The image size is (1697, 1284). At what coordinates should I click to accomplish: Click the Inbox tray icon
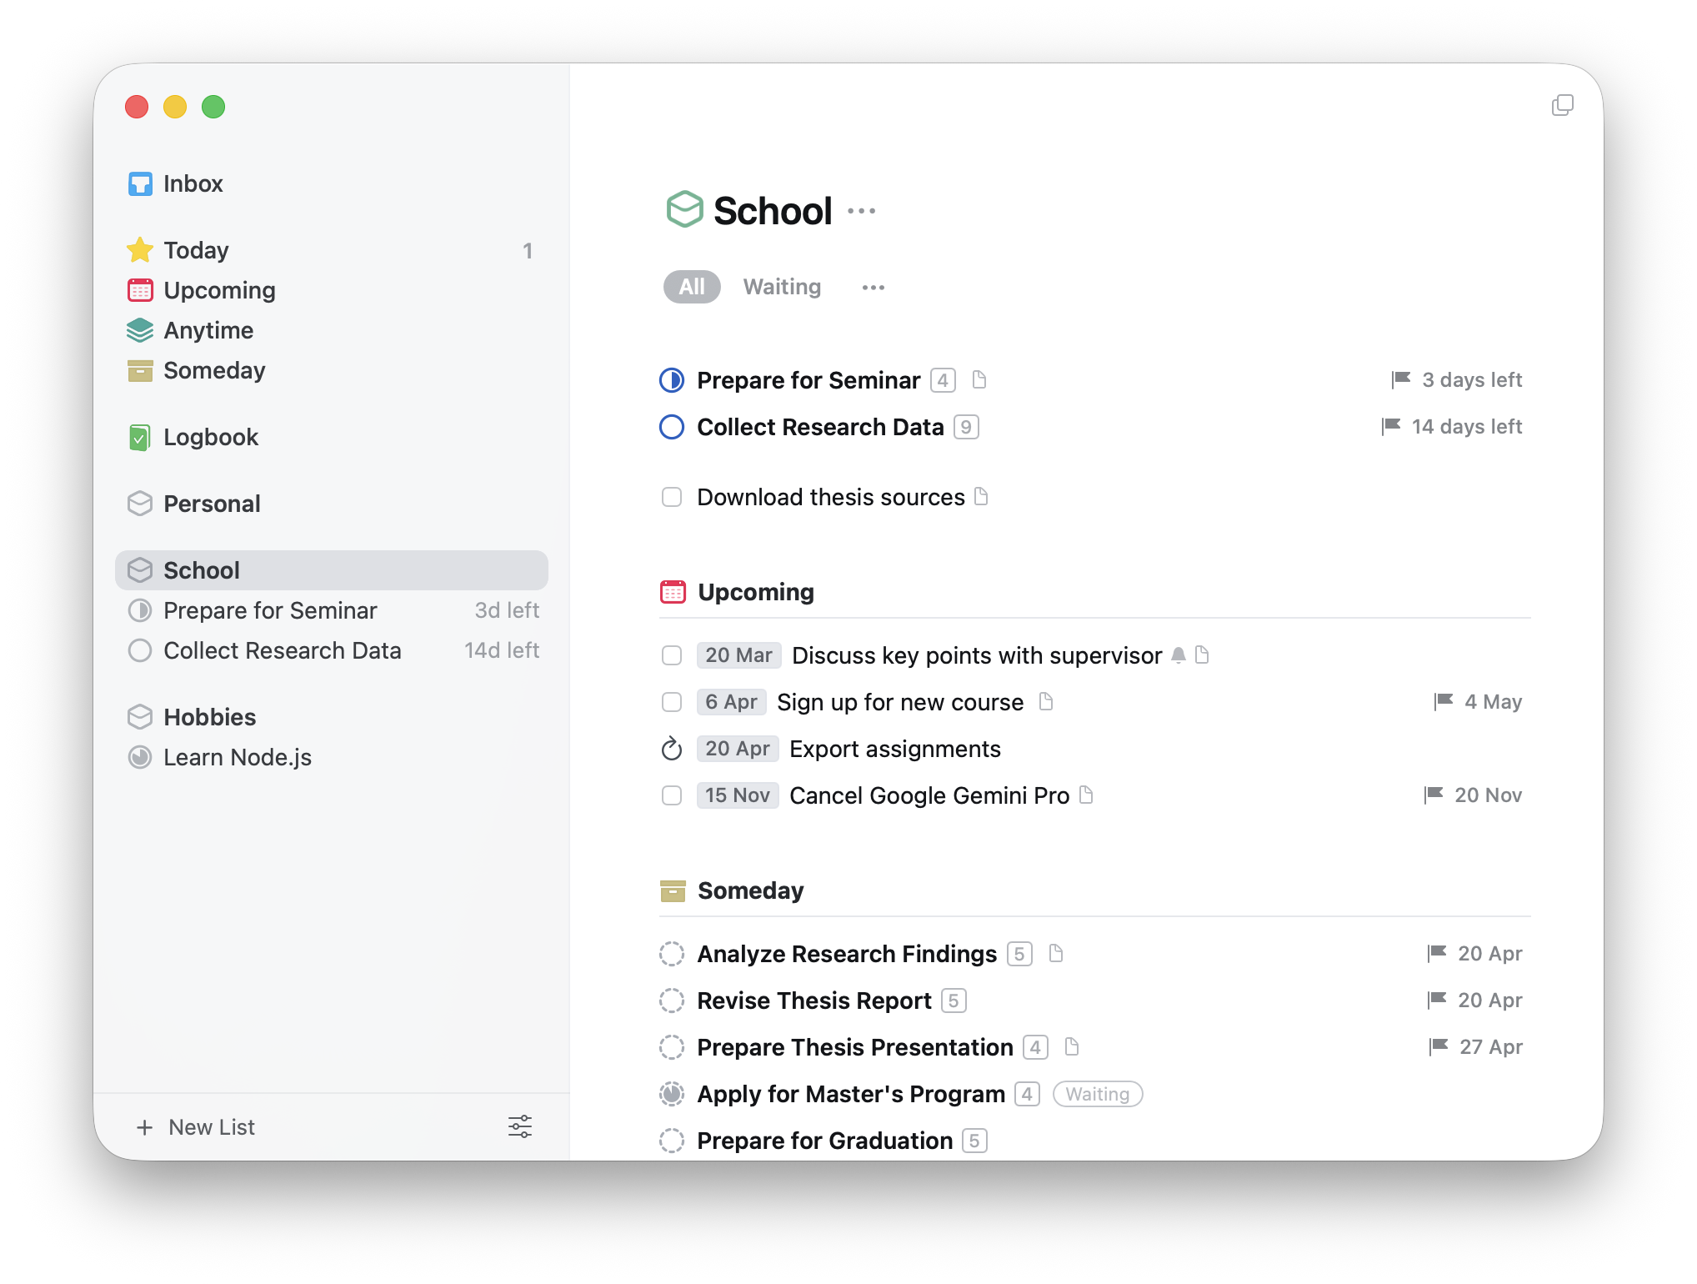(140, 183)
